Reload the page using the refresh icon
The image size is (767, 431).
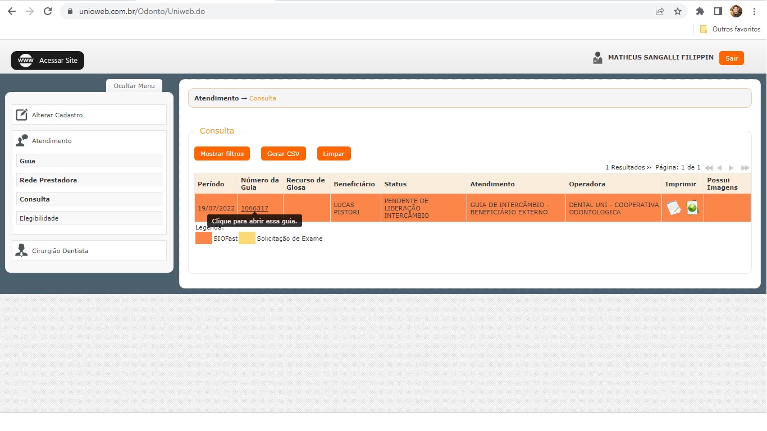48,11
